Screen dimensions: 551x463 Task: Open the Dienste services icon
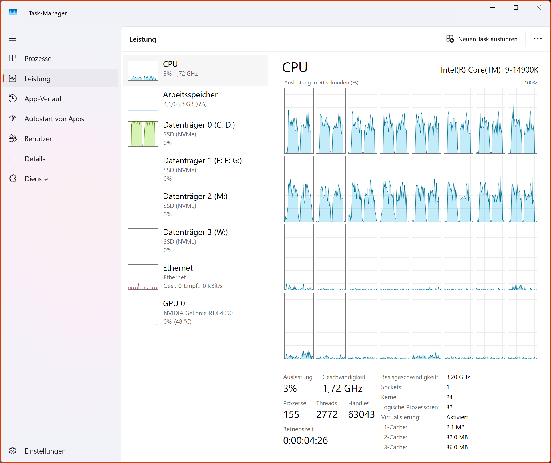(x=13, y=179)
